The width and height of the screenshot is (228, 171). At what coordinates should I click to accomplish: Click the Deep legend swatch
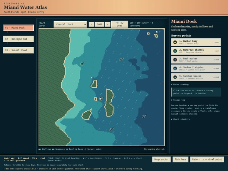(76, 149)
